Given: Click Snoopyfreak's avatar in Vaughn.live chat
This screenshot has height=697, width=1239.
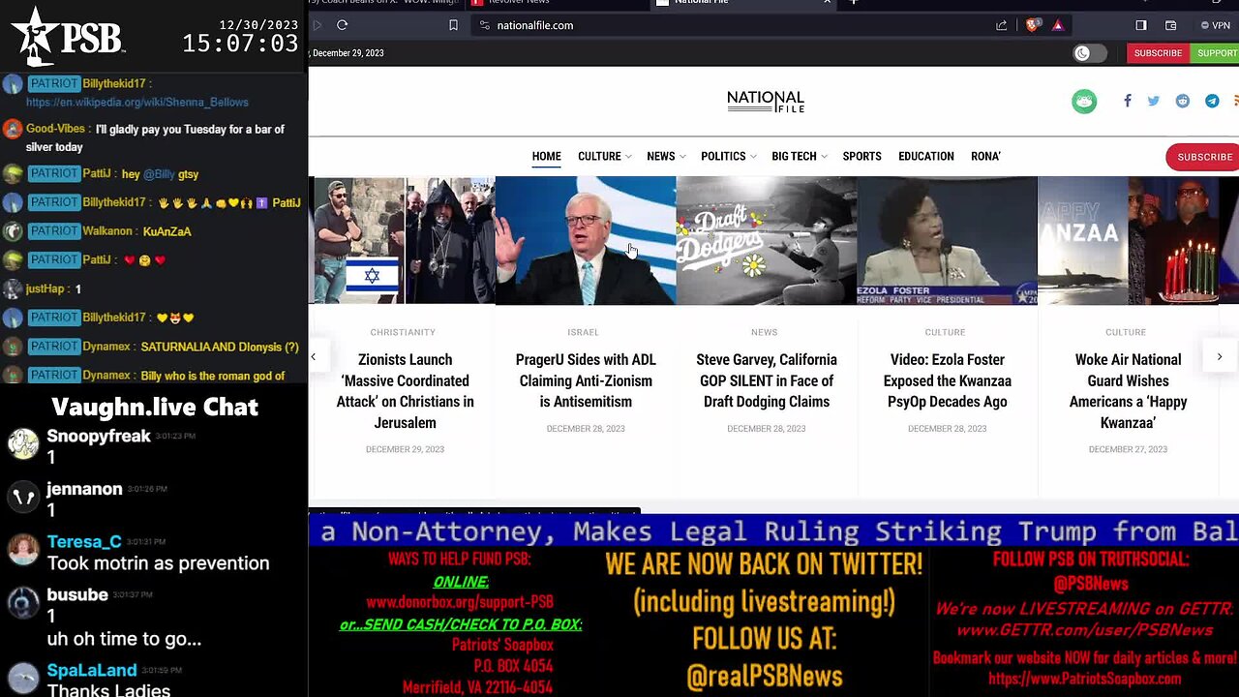Looking at the screenshot, I should 23,443.
